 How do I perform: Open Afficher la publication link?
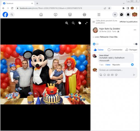pyautogui.click(x=129, y=22)
